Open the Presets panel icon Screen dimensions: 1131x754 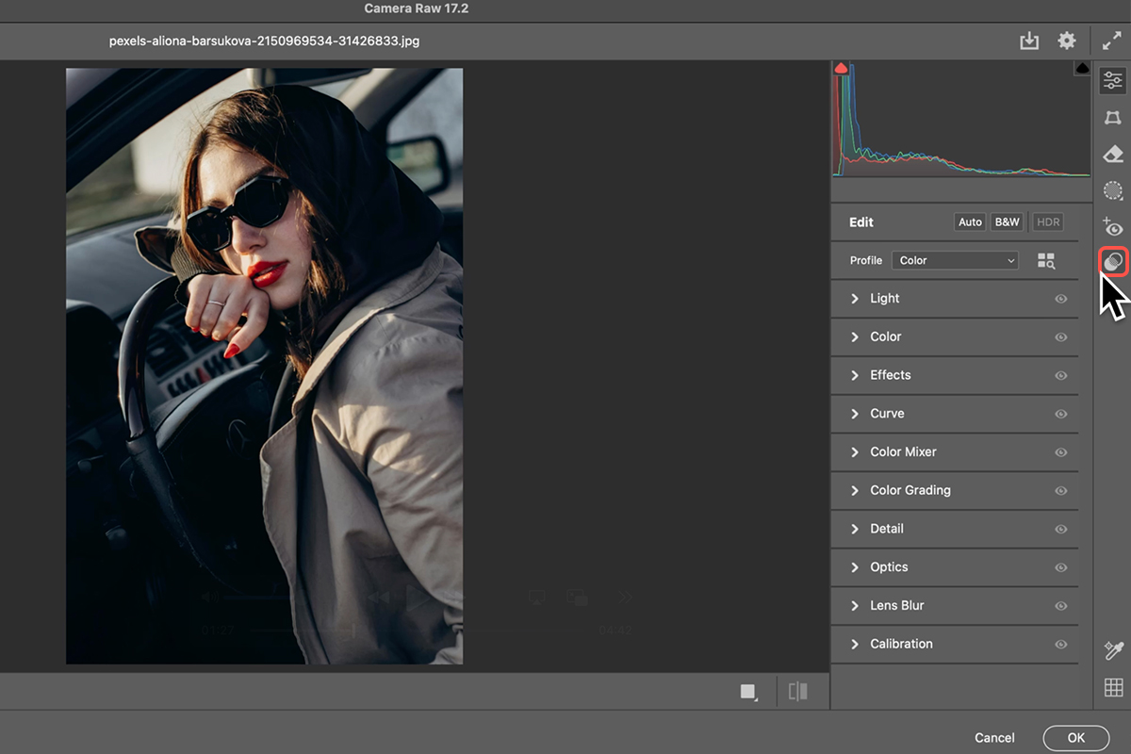click(1113, 261)
